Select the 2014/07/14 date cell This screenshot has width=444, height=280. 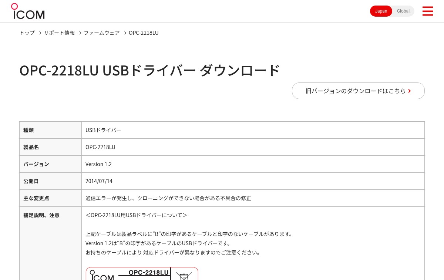point(253,181)
